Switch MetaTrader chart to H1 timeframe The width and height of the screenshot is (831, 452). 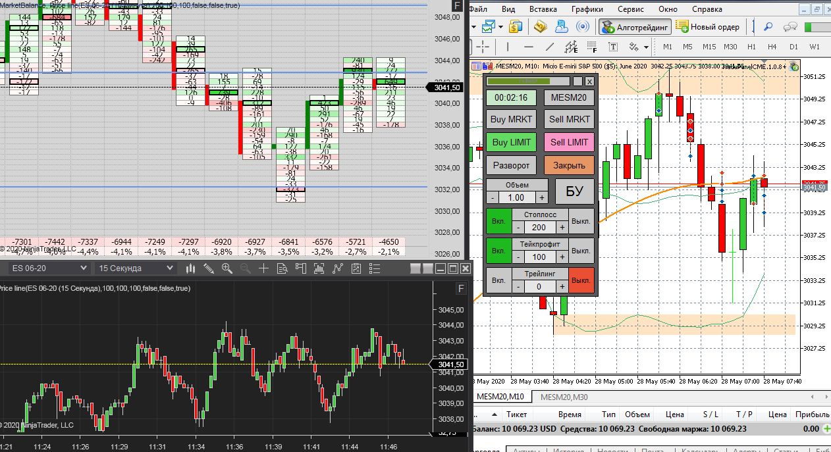(751, 47)
